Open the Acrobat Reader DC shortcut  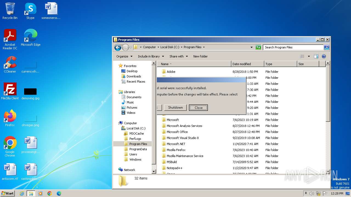(10, 39)
